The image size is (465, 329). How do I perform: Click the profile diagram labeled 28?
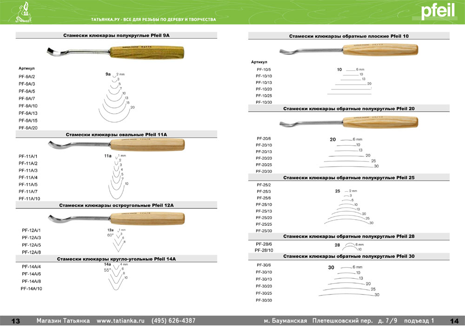pos(349,247)
